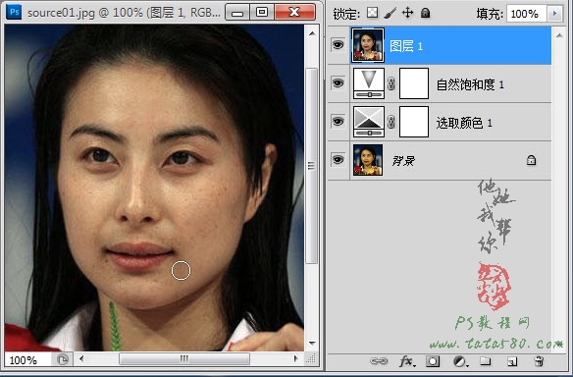Click the document vertical scrollbar thumb
Image resolution: width=573 pixels, height=377 pixels.
(x=312, y=166)
